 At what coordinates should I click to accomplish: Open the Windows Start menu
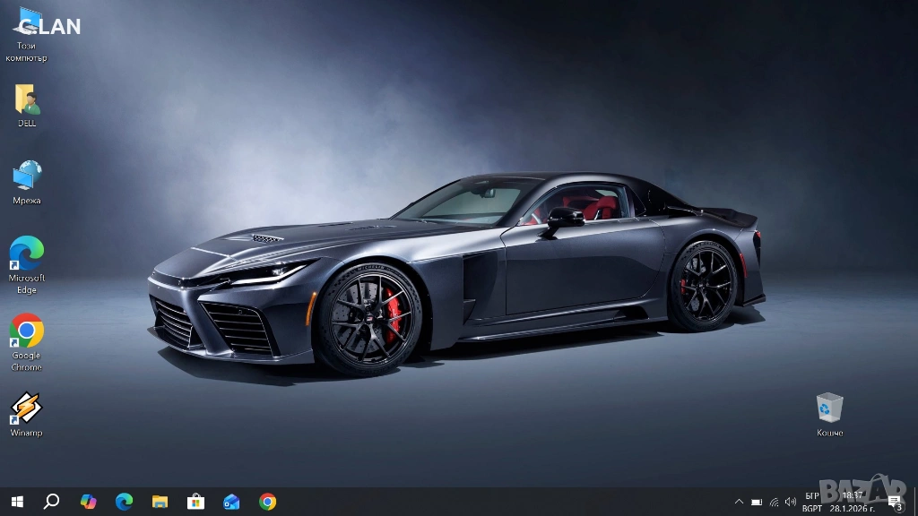click(x=16, y=502)
